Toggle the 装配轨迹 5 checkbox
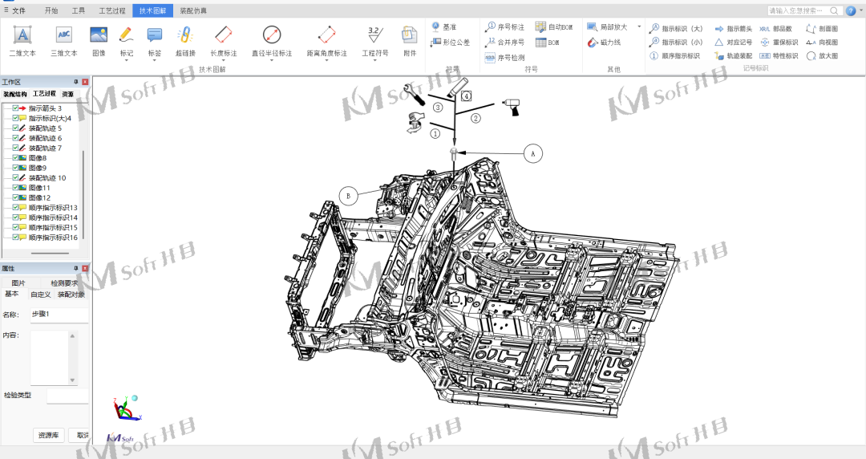The height and width of the screenshot is (459, 866). tap(16, 128)
